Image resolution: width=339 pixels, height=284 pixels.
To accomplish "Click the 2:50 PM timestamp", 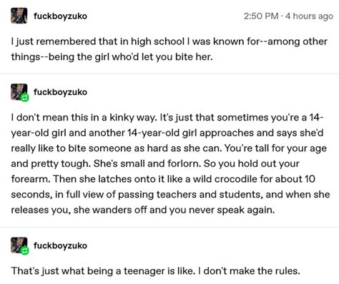I will tap(261, 16).
